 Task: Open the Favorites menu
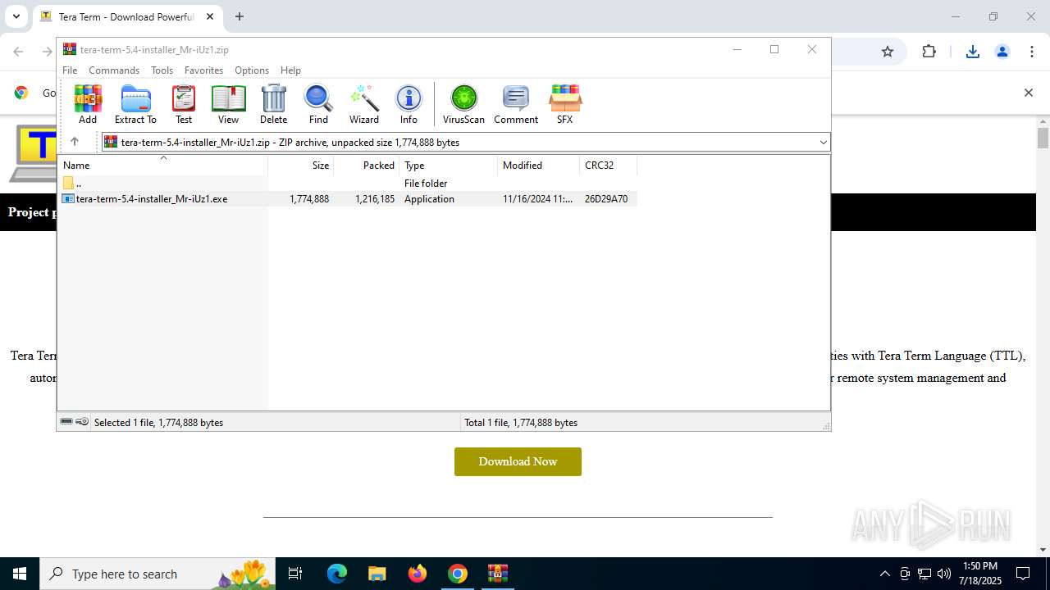pyautogui.click(x=203, y=70)
